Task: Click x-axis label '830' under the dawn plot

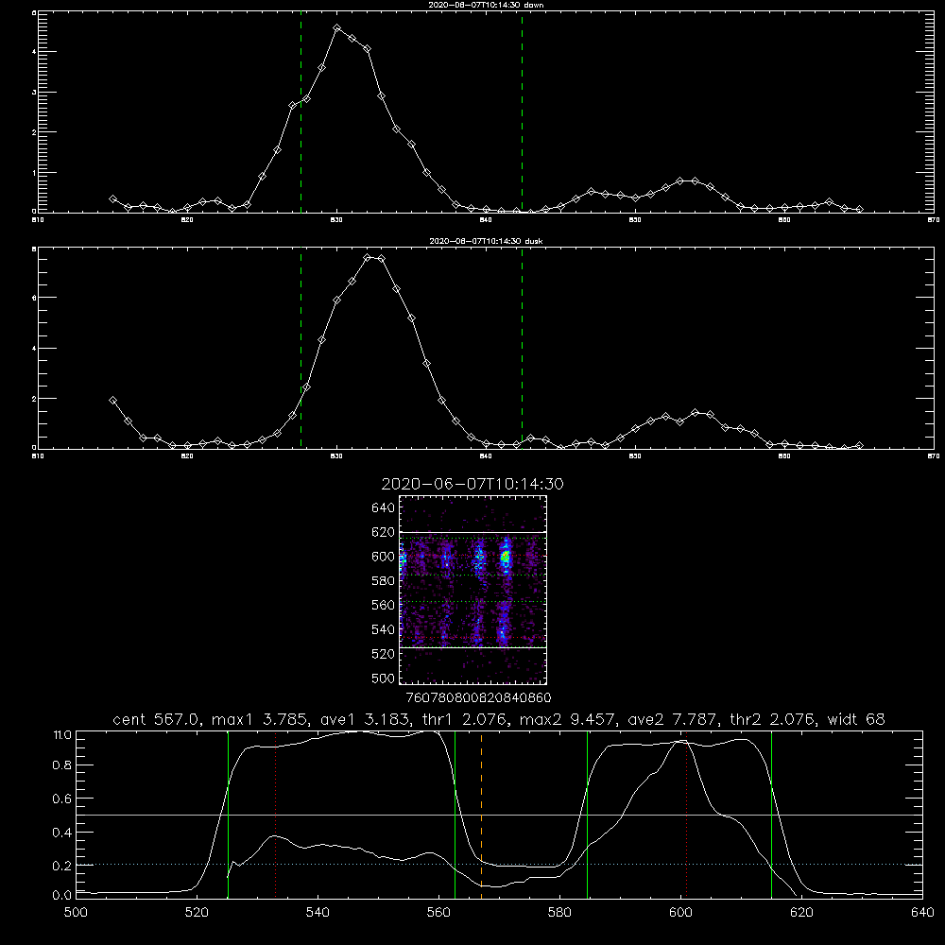Action: [x=336, y=220]
